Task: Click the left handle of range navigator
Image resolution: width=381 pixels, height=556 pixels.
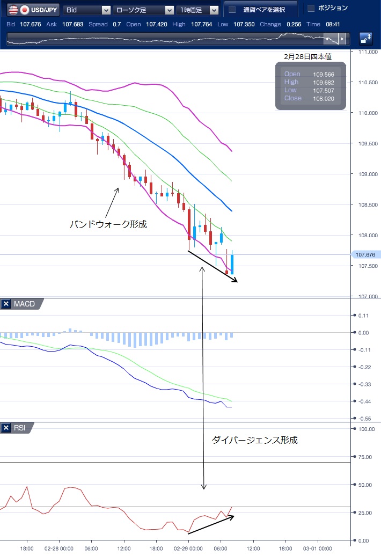Action: pos(328,39)
